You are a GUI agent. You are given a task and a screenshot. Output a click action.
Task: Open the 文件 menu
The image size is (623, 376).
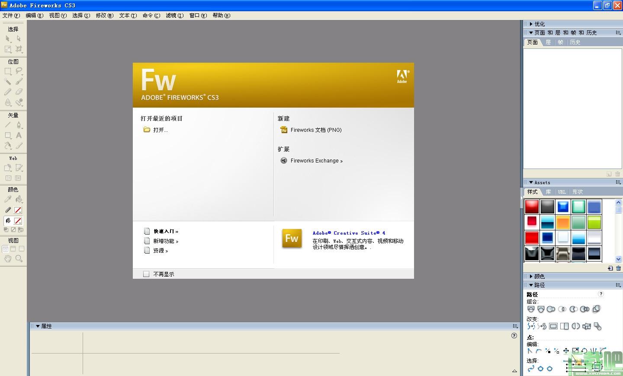pos(11,16)
